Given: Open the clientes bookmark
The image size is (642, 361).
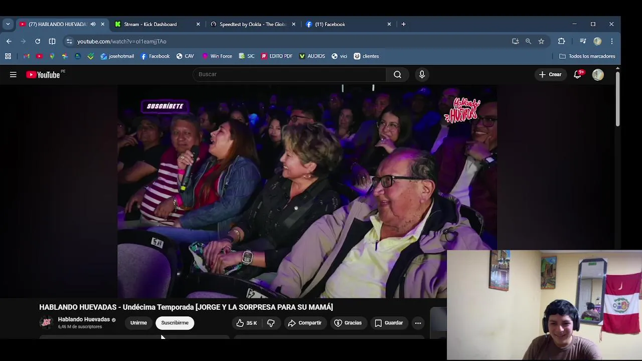Looking at the screenshot, I should 366,56.
